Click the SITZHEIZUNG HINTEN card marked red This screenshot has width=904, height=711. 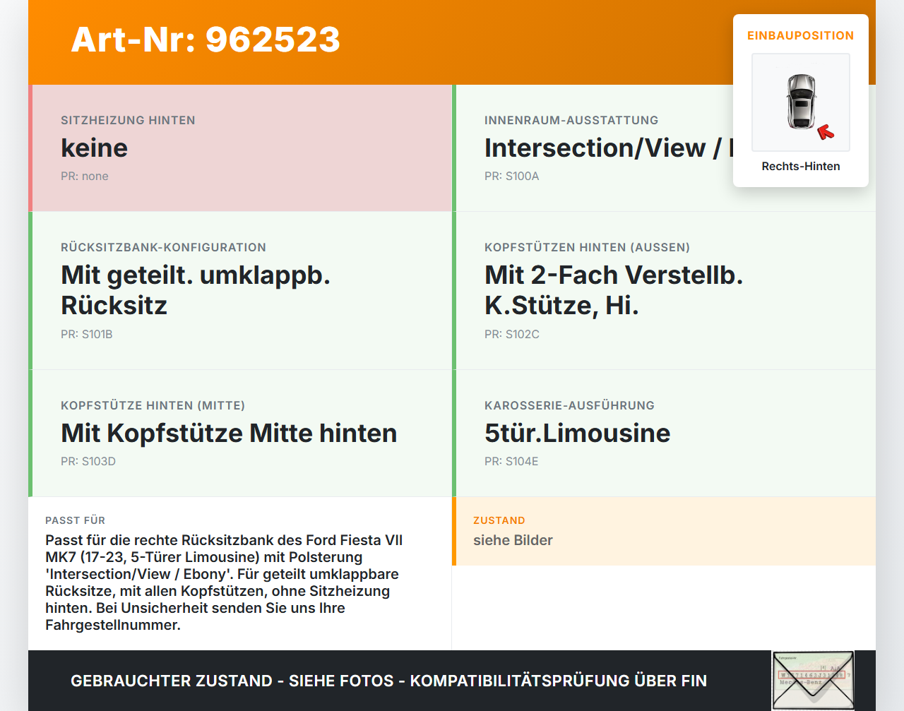(x=240, y=148)
